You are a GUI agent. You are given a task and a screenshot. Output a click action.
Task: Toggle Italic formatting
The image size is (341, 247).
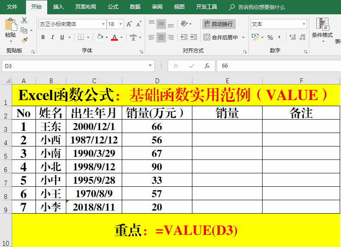click(x=52, y=37)
